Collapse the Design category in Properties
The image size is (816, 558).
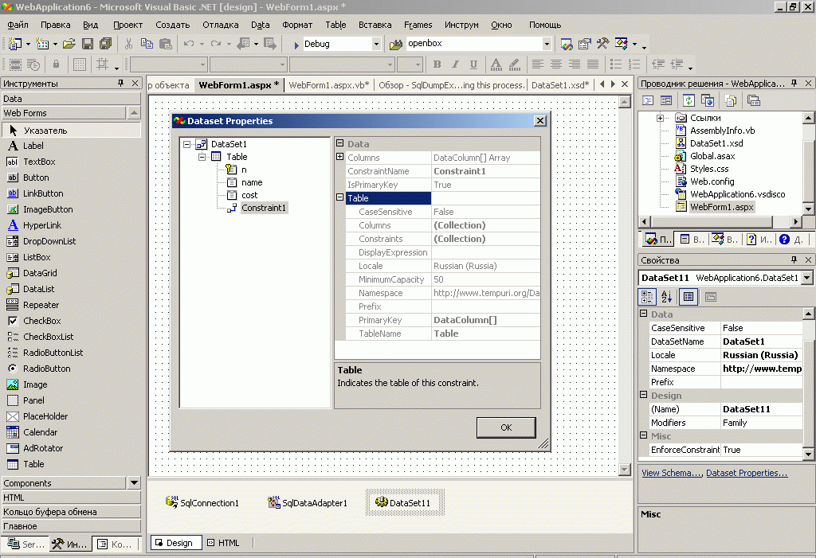644,396
